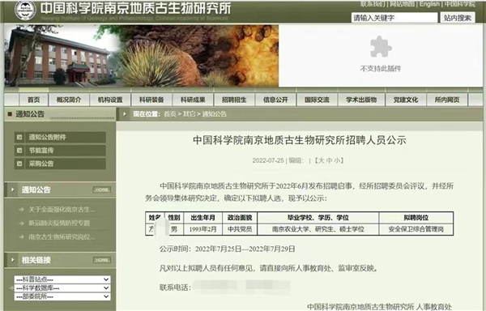Screen dimensions: 486x311
Task: Click MORE badge in 通知公告 section
Action: (102, 190)
